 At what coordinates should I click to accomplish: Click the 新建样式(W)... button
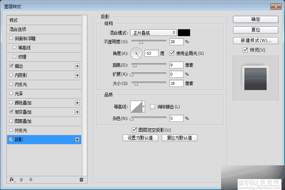point(256,41)
